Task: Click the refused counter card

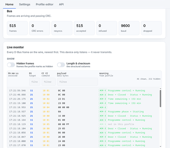Action: pos(107,28)
